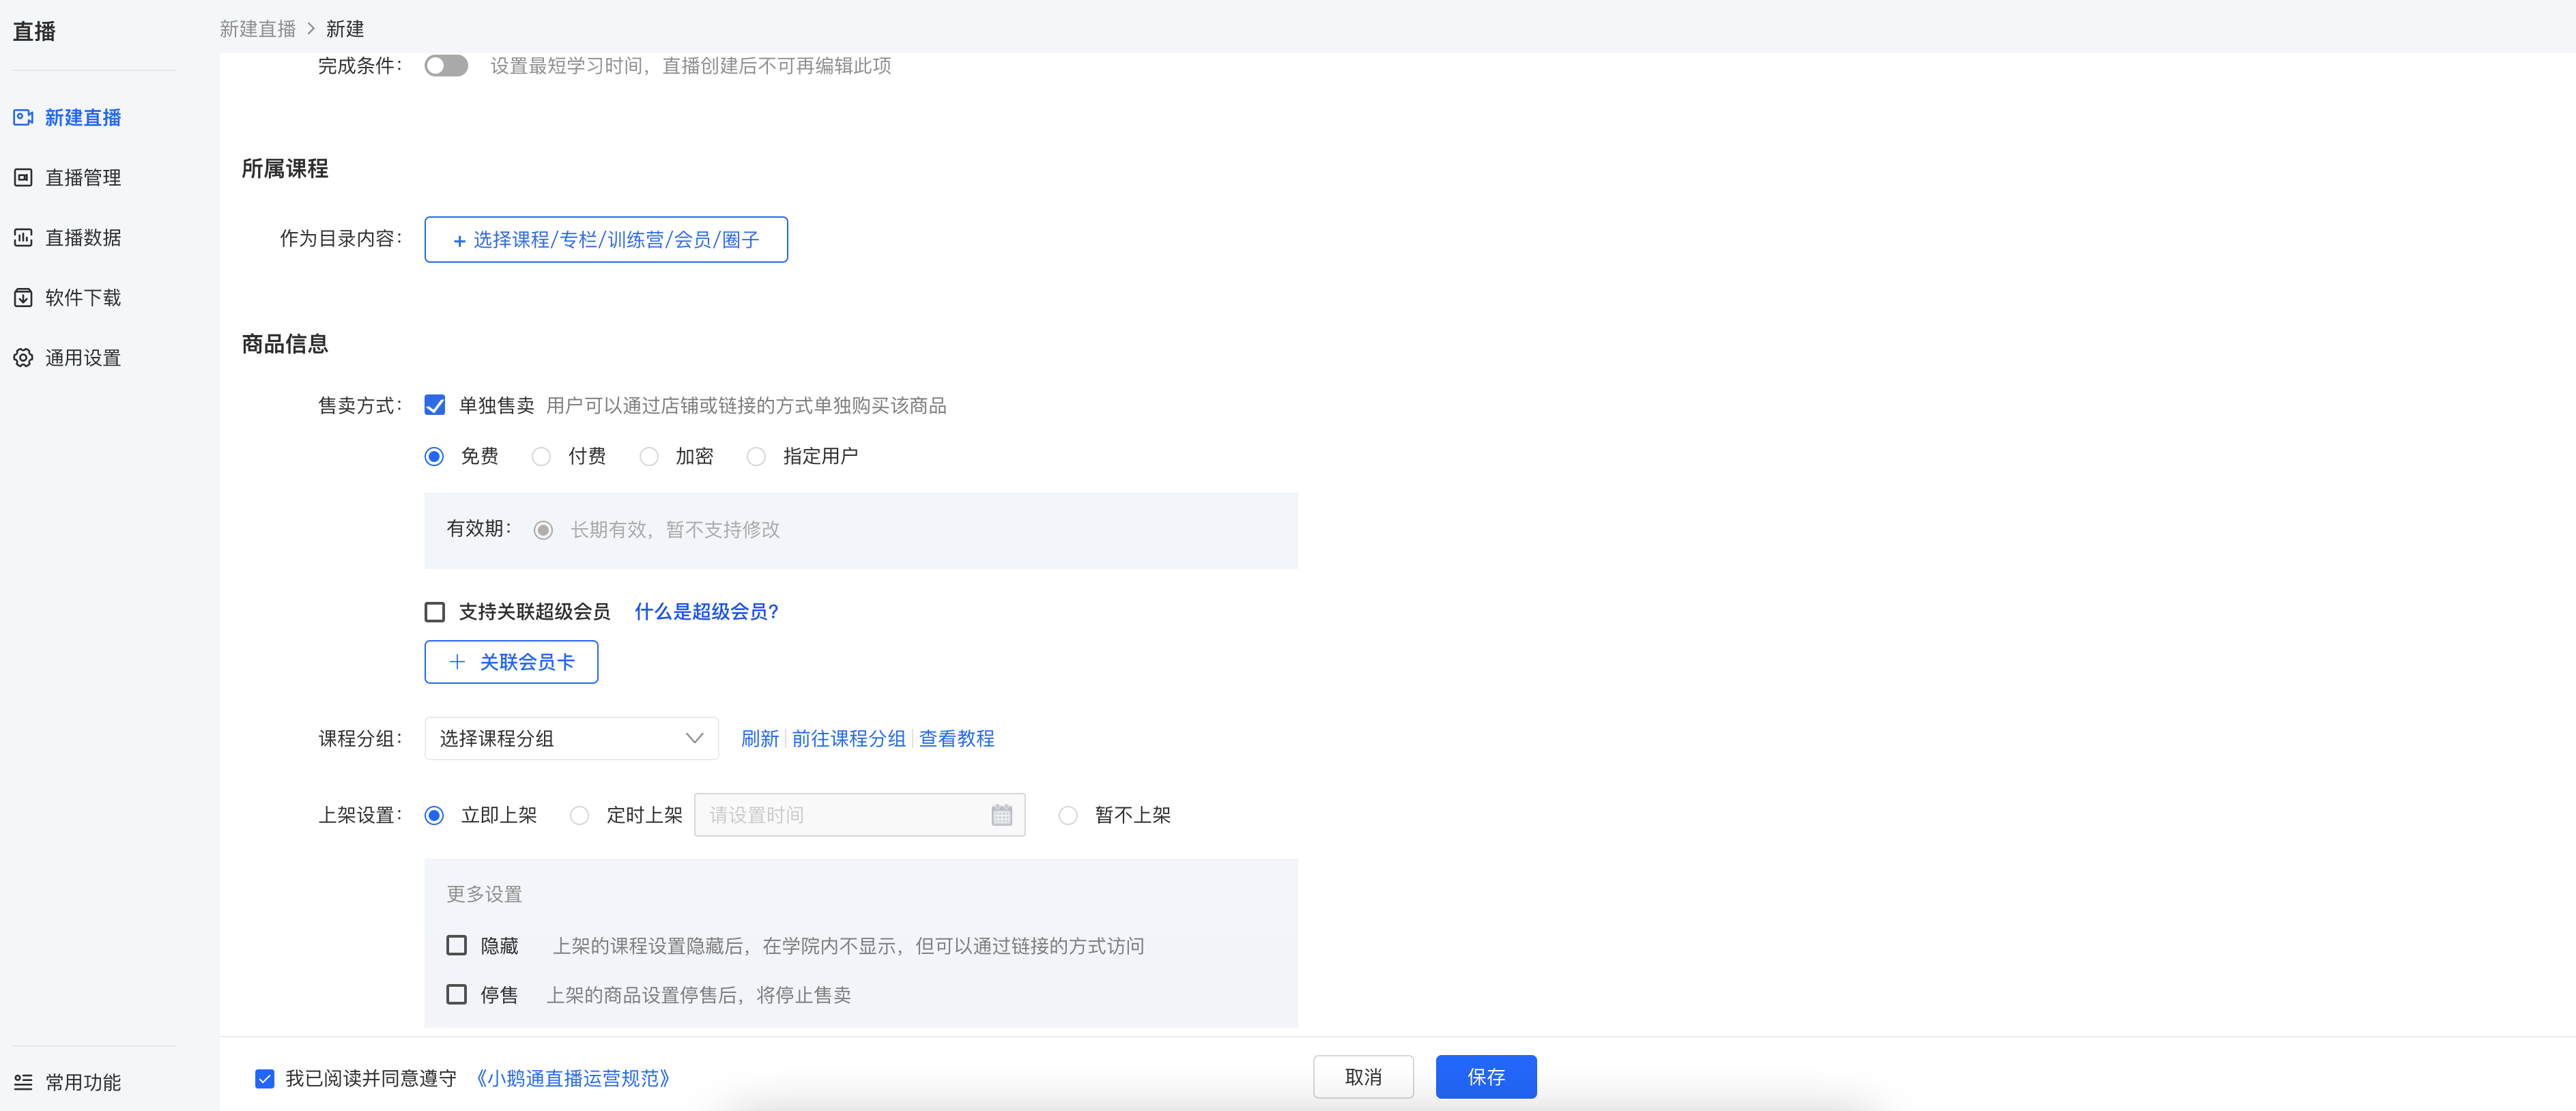Click the 请设置时间 input field
This screenshot has height=1111, width=2576.
pyautogui.click(x=859, y=815)
